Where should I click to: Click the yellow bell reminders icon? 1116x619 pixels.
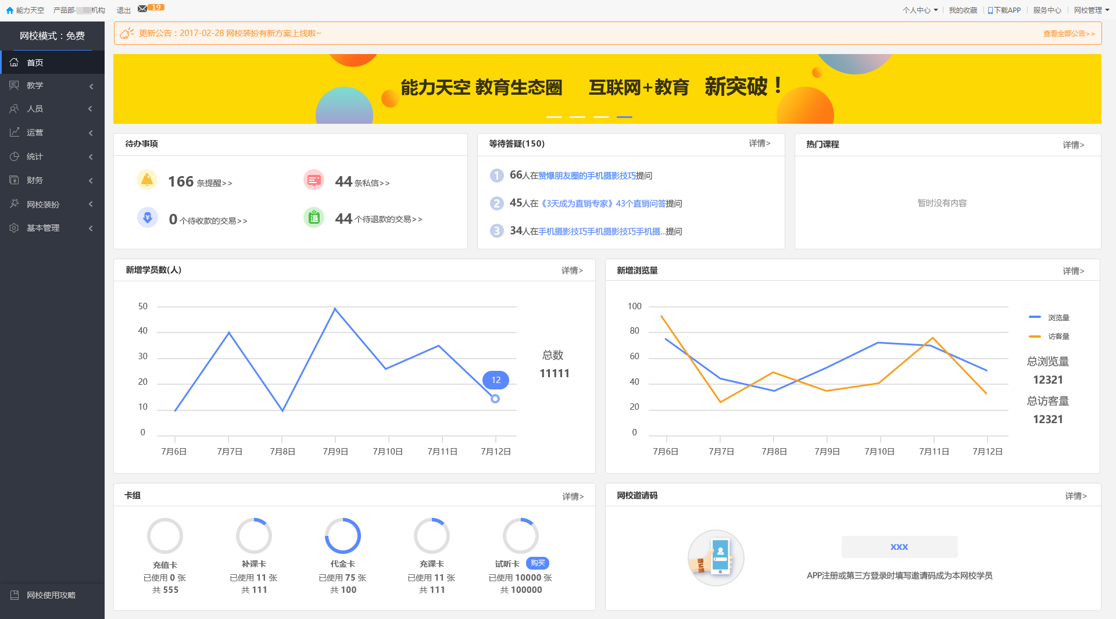pyautogui.click(x=147, y=180)
